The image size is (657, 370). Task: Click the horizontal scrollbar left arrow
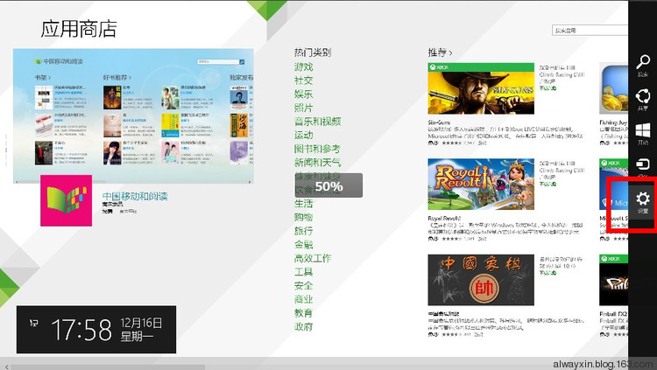tap(6, 367)
